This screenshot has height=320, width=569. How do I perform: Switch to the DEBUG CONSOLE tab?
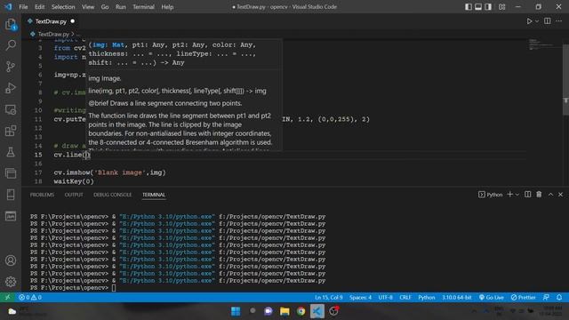(x=113, y=195)
